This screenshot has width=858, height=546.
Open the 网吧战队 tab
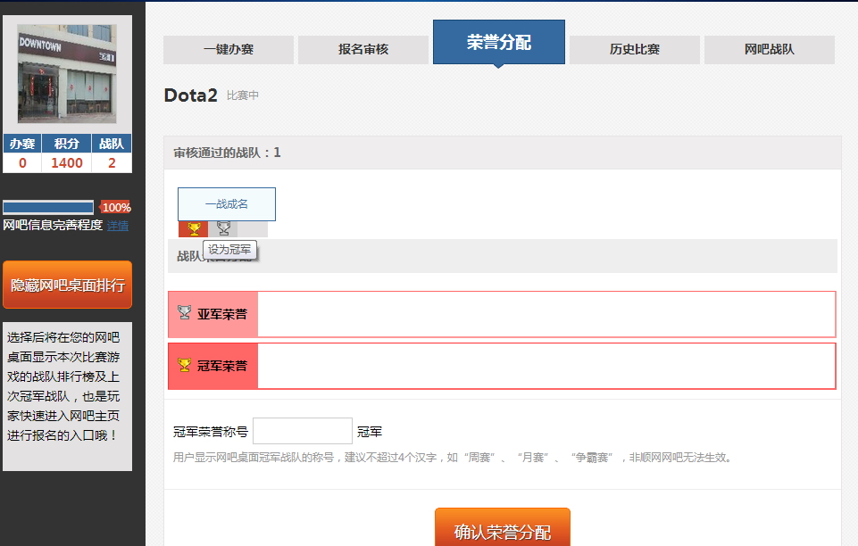769,50
